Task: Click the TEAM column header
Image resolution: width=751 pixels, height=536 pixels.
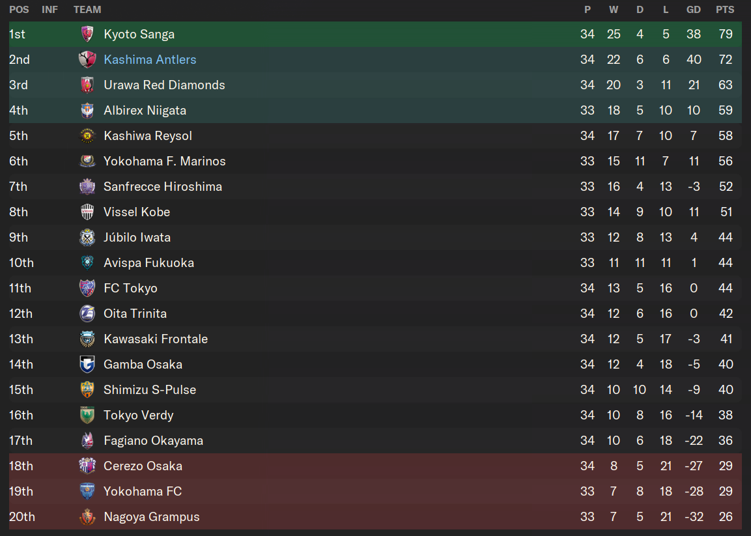Action: [87, 10]
